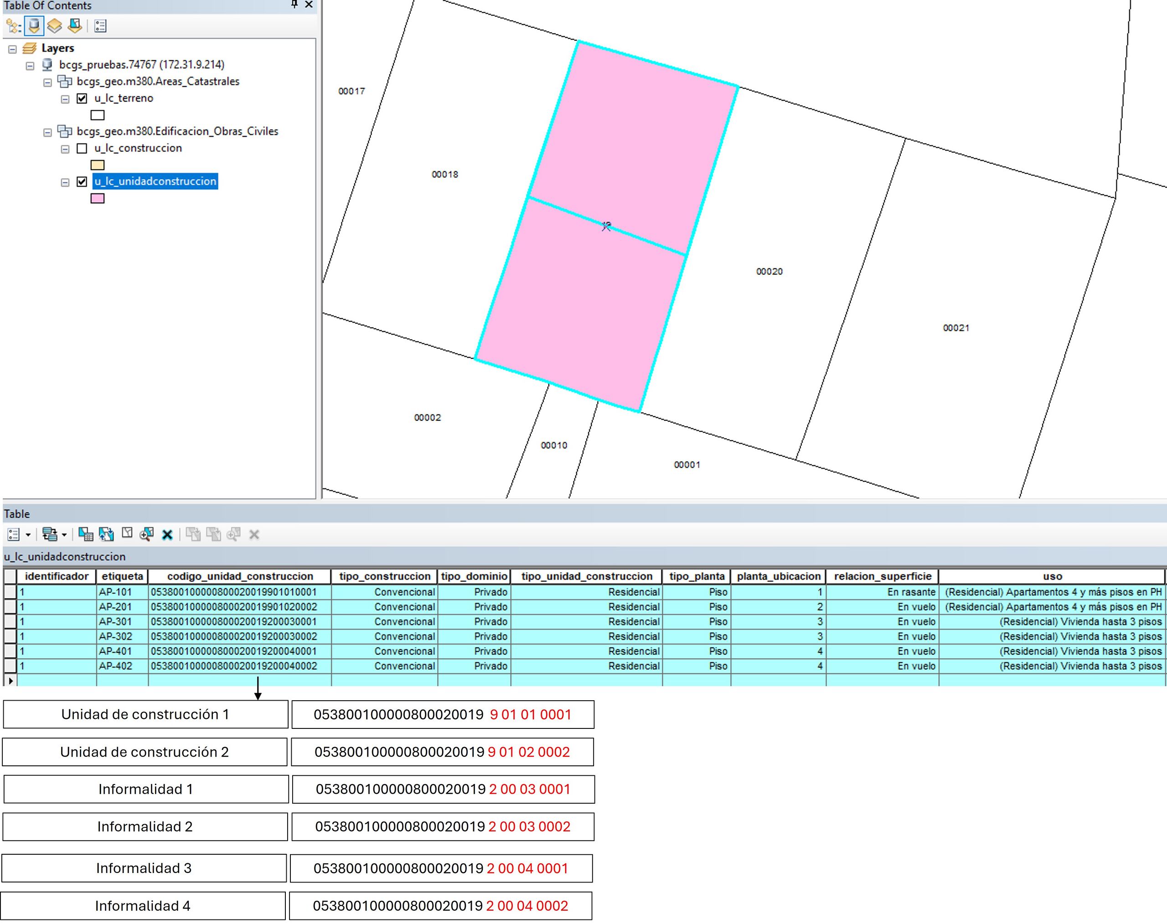1167x924 pixels.
Task: Click the Edificacion_Obras_Civiles feature dataset icon
Action: (65, 131)
